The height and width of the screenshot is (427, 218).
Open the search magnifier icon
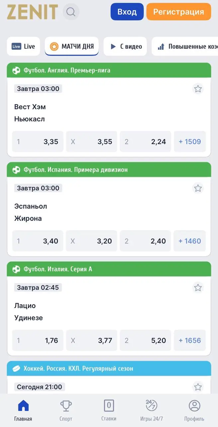tap(70, 12)
